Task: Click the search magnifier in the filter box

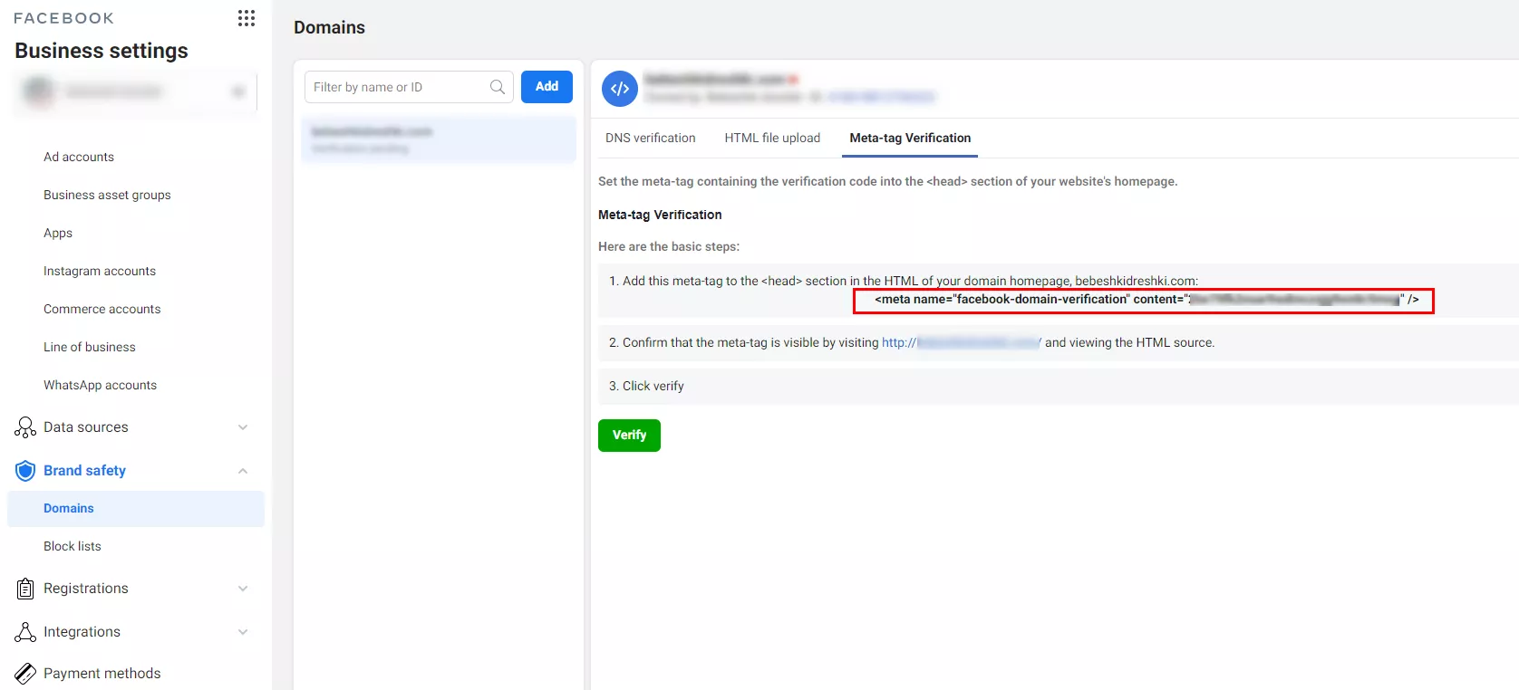Action: point(498,87)
